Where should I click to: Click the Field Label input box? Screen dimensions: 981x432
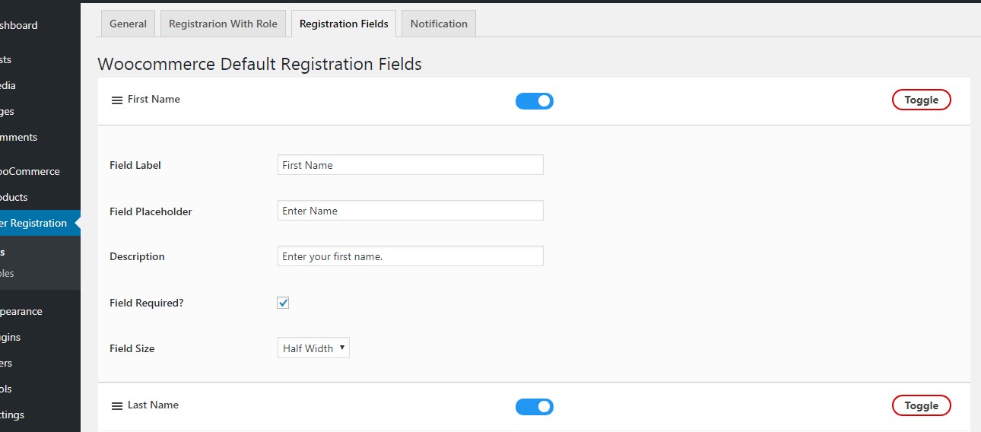(410, 165)
